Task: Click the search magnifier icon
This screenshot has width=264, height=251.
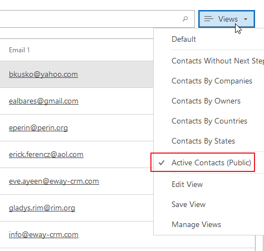Action: pyautogui.click(x=185, y=19)
